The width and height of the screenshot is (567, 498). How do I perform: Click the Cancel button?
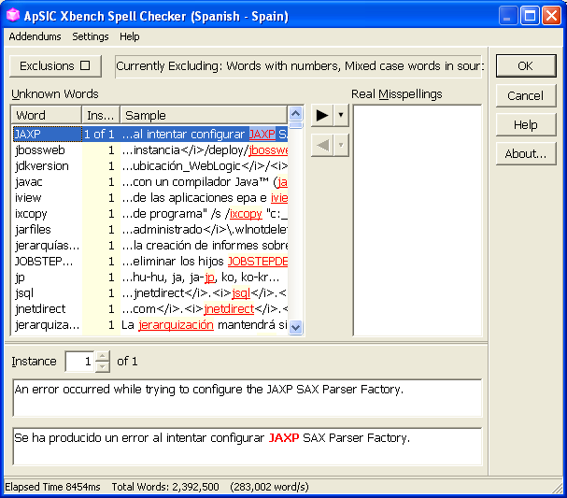(525, 95)
